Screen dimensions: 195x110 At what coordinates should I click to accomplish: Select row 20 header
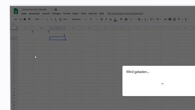coord(14,95)
